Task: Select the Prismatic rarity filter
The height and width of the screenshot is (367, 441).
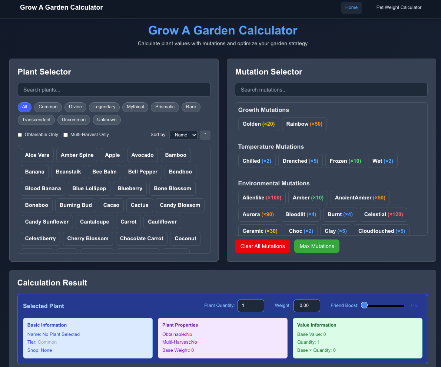Action: (x=165, y=107)
